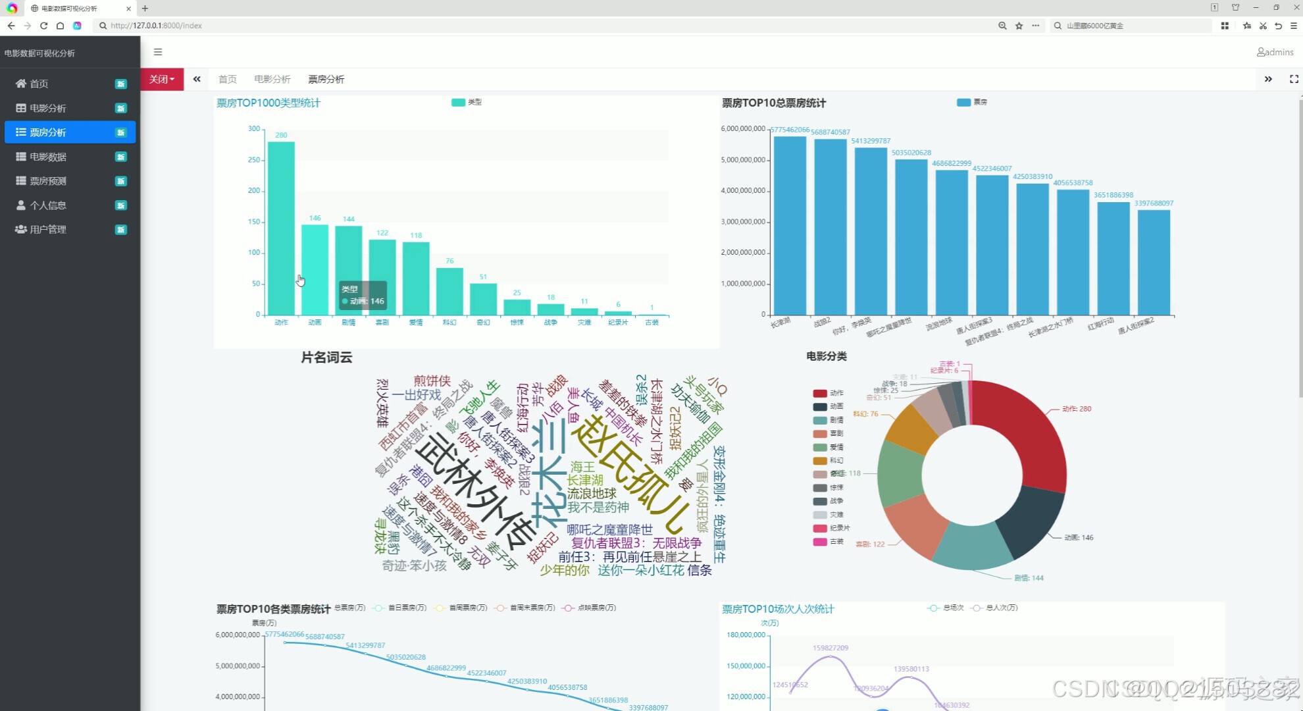
Task: Open 个人信息 in the sidebar
Action: click(47, 205)
